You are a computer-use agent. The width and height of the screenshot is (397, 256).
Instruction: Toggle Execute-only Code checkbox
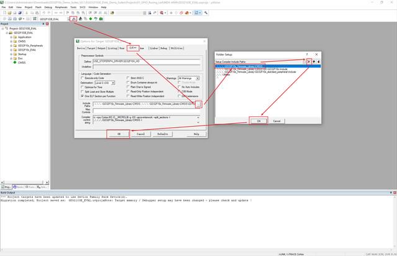82,78
